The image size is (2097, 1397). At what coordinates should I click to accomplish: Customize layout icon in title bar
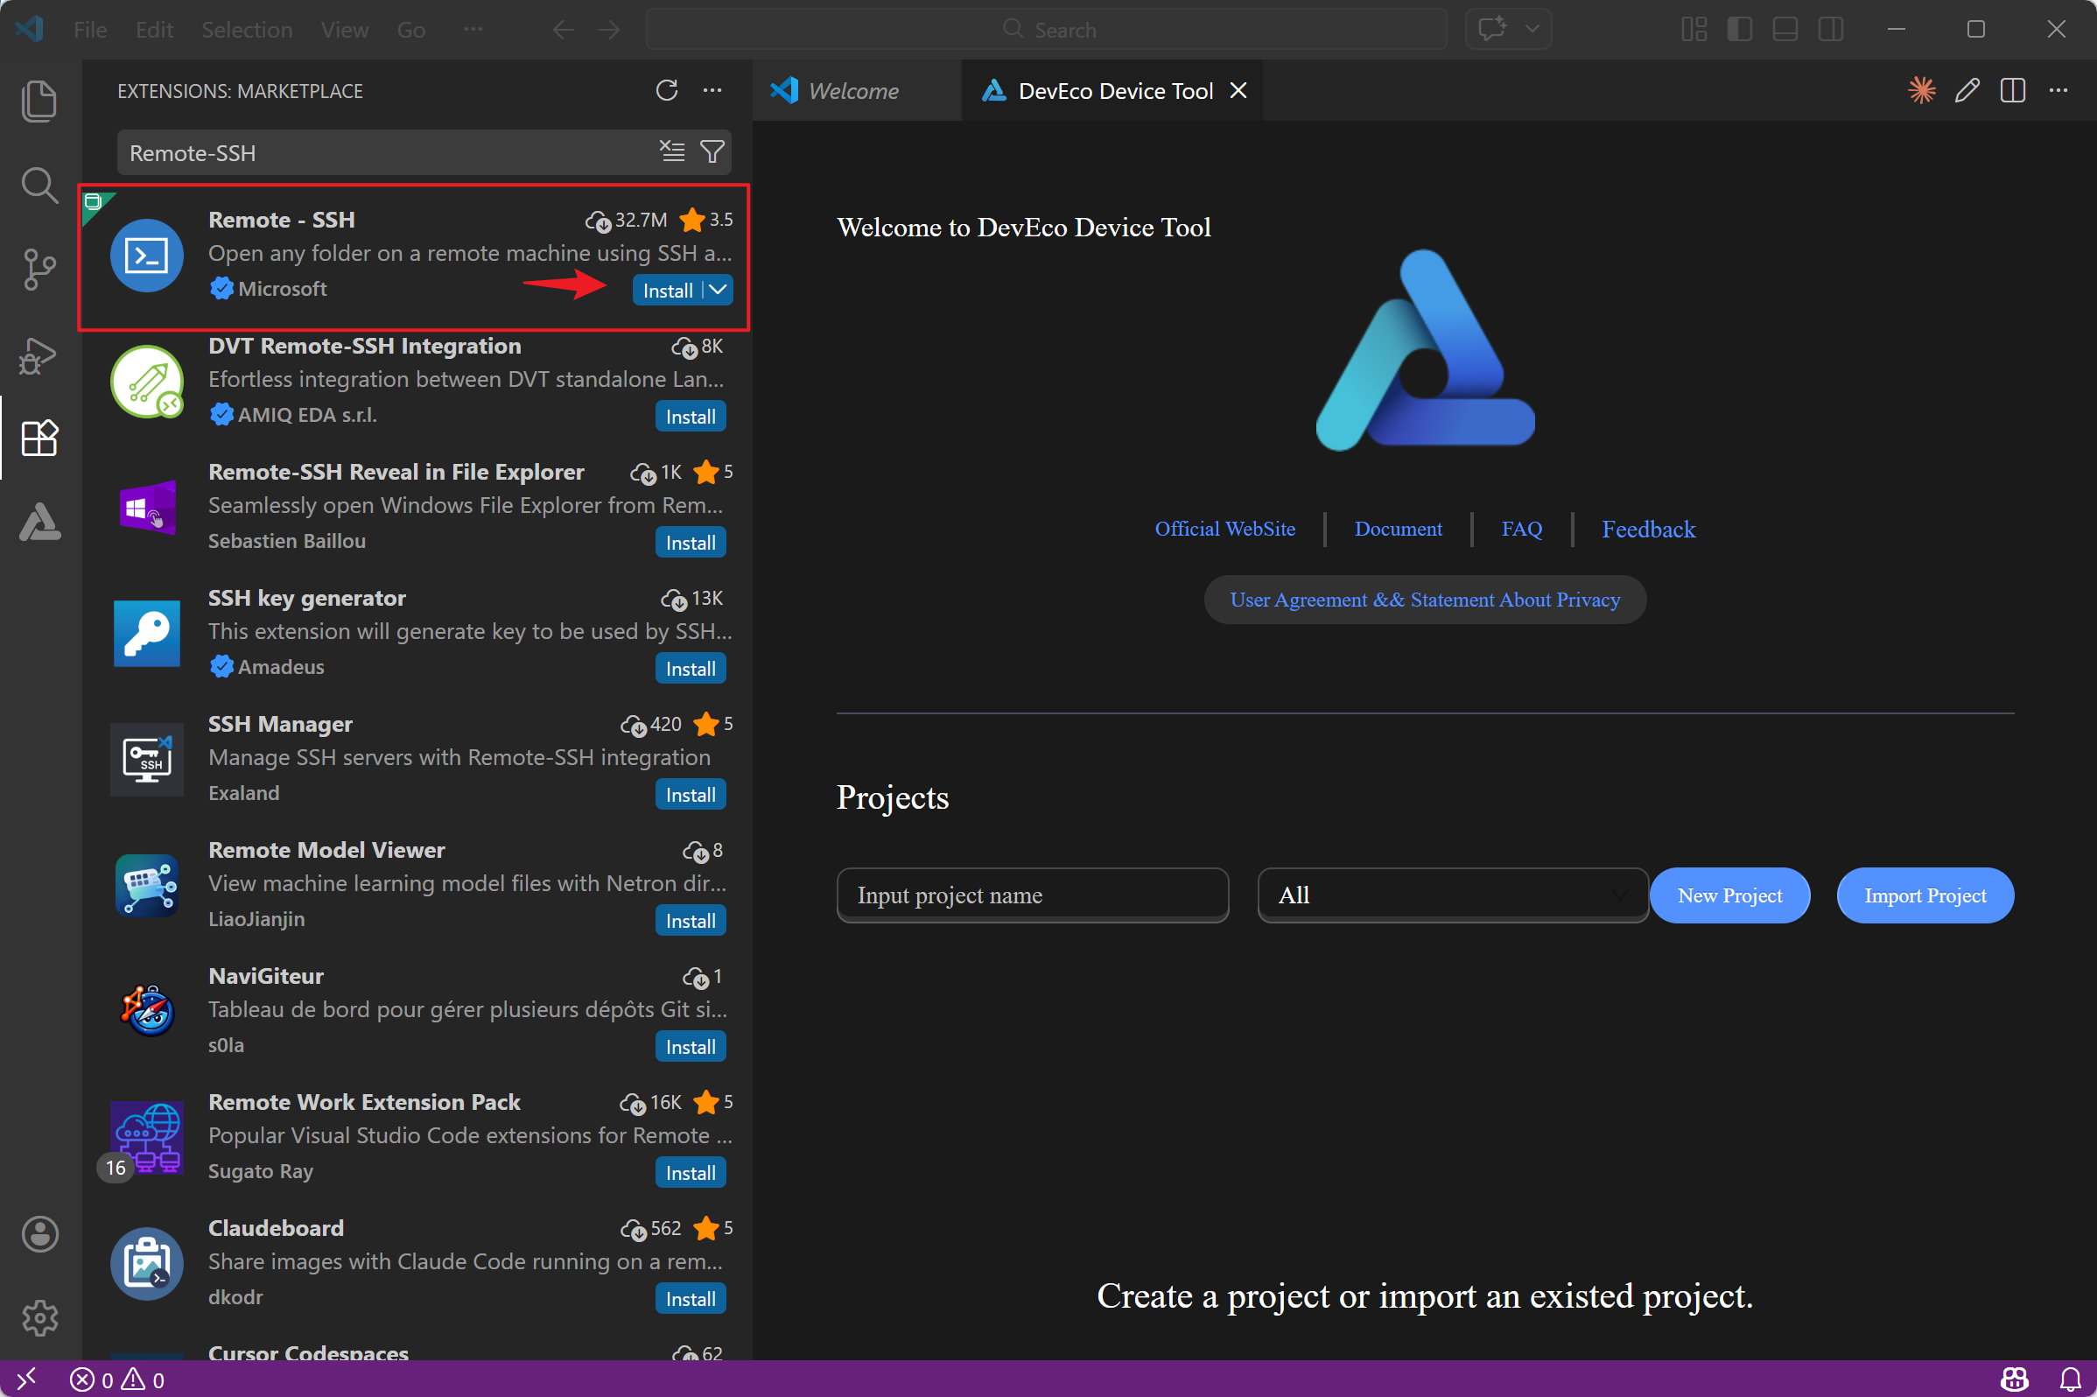click(1694, 30)
